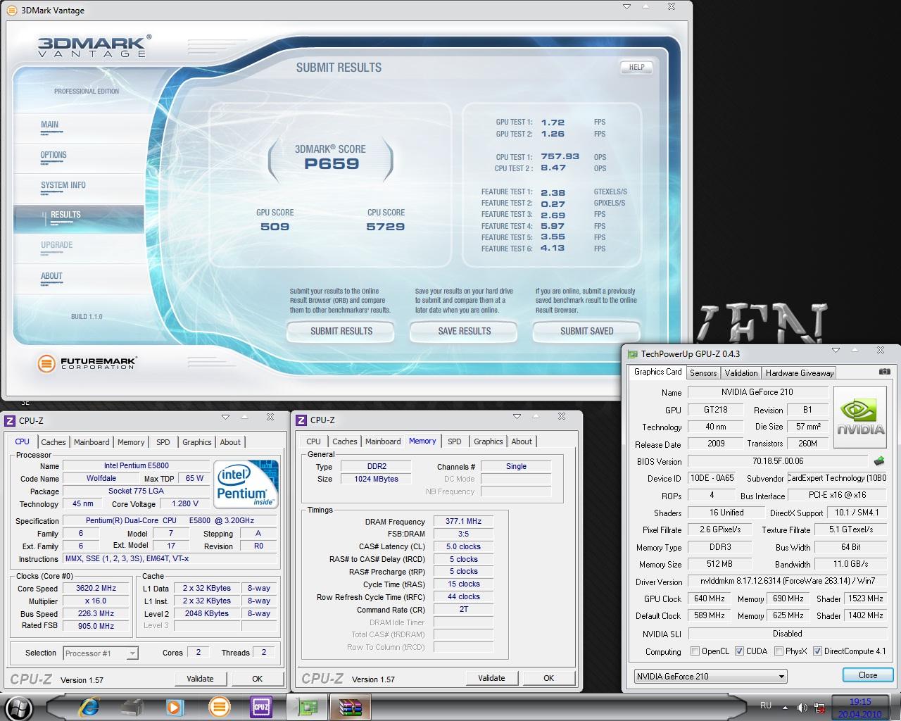Click Validate in the CPU-Z Processor window
The height and width of the screenshot is (721, 901).
click(x=200, y=679)
